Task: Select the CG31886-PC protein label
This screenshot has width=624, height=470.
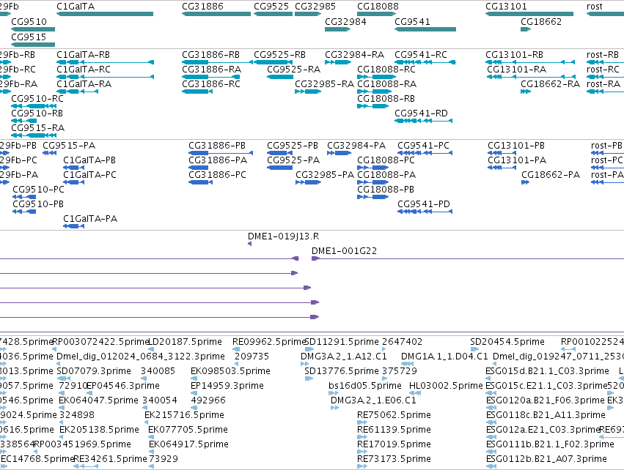Action: tap(217, 175)
